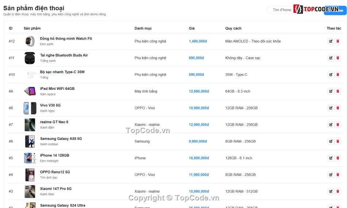
Task: Click spec text Không dây - Case sạc
Action: point(243,58)
